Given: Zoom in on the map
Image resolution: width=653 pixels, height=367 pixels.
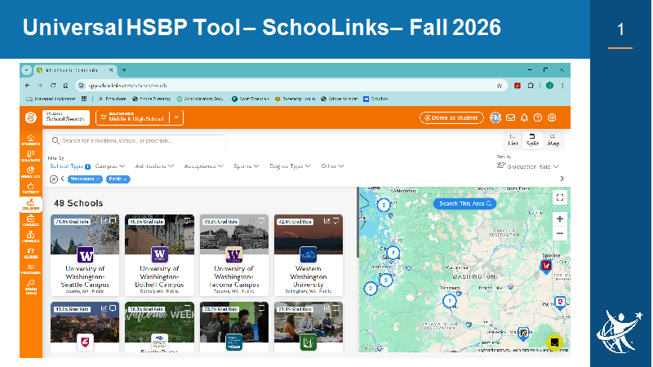Looking at the screenshot, I should (560, 219).
